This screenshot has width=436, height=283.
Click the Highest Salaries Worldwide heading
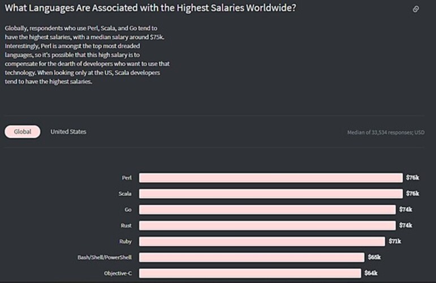pyautogui.click(x=150, y=8)
